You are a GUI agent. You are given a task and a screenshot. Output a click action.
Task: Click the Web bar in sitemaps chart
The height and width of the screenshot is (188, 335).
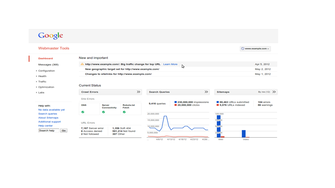click(218, 126)
